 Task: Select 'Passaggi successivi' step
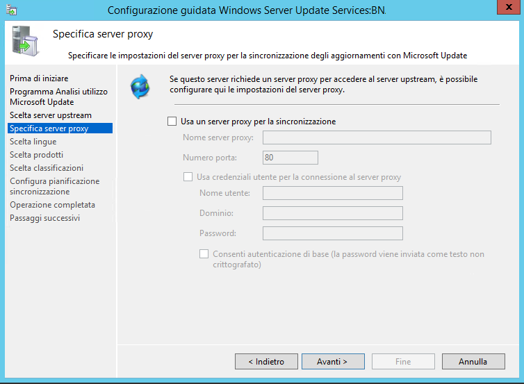pos(44,218)
